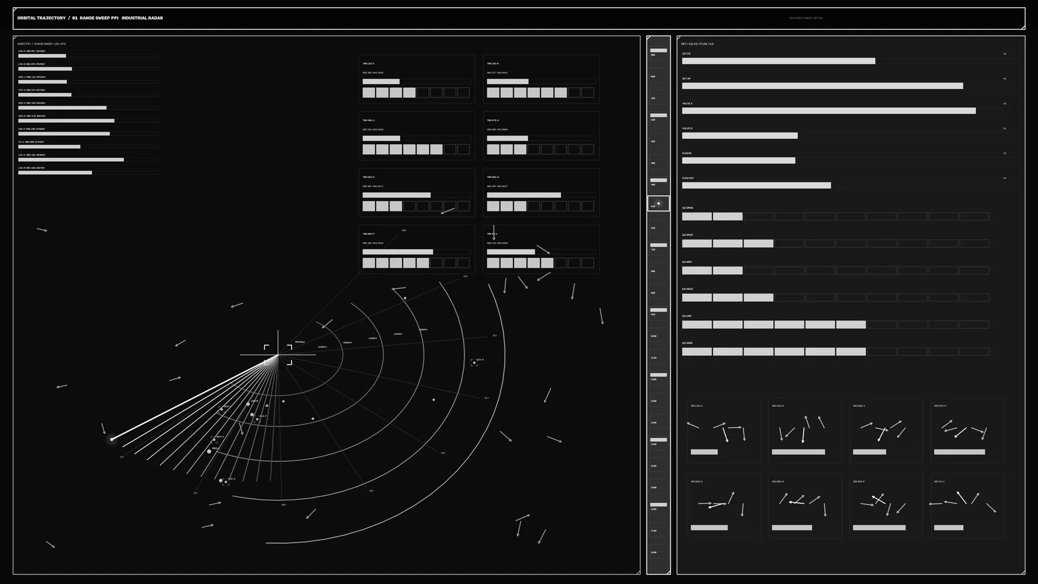1038x584 pixels.
Task: Adjust the VALVE A level bar
Action: coord(849,111)
